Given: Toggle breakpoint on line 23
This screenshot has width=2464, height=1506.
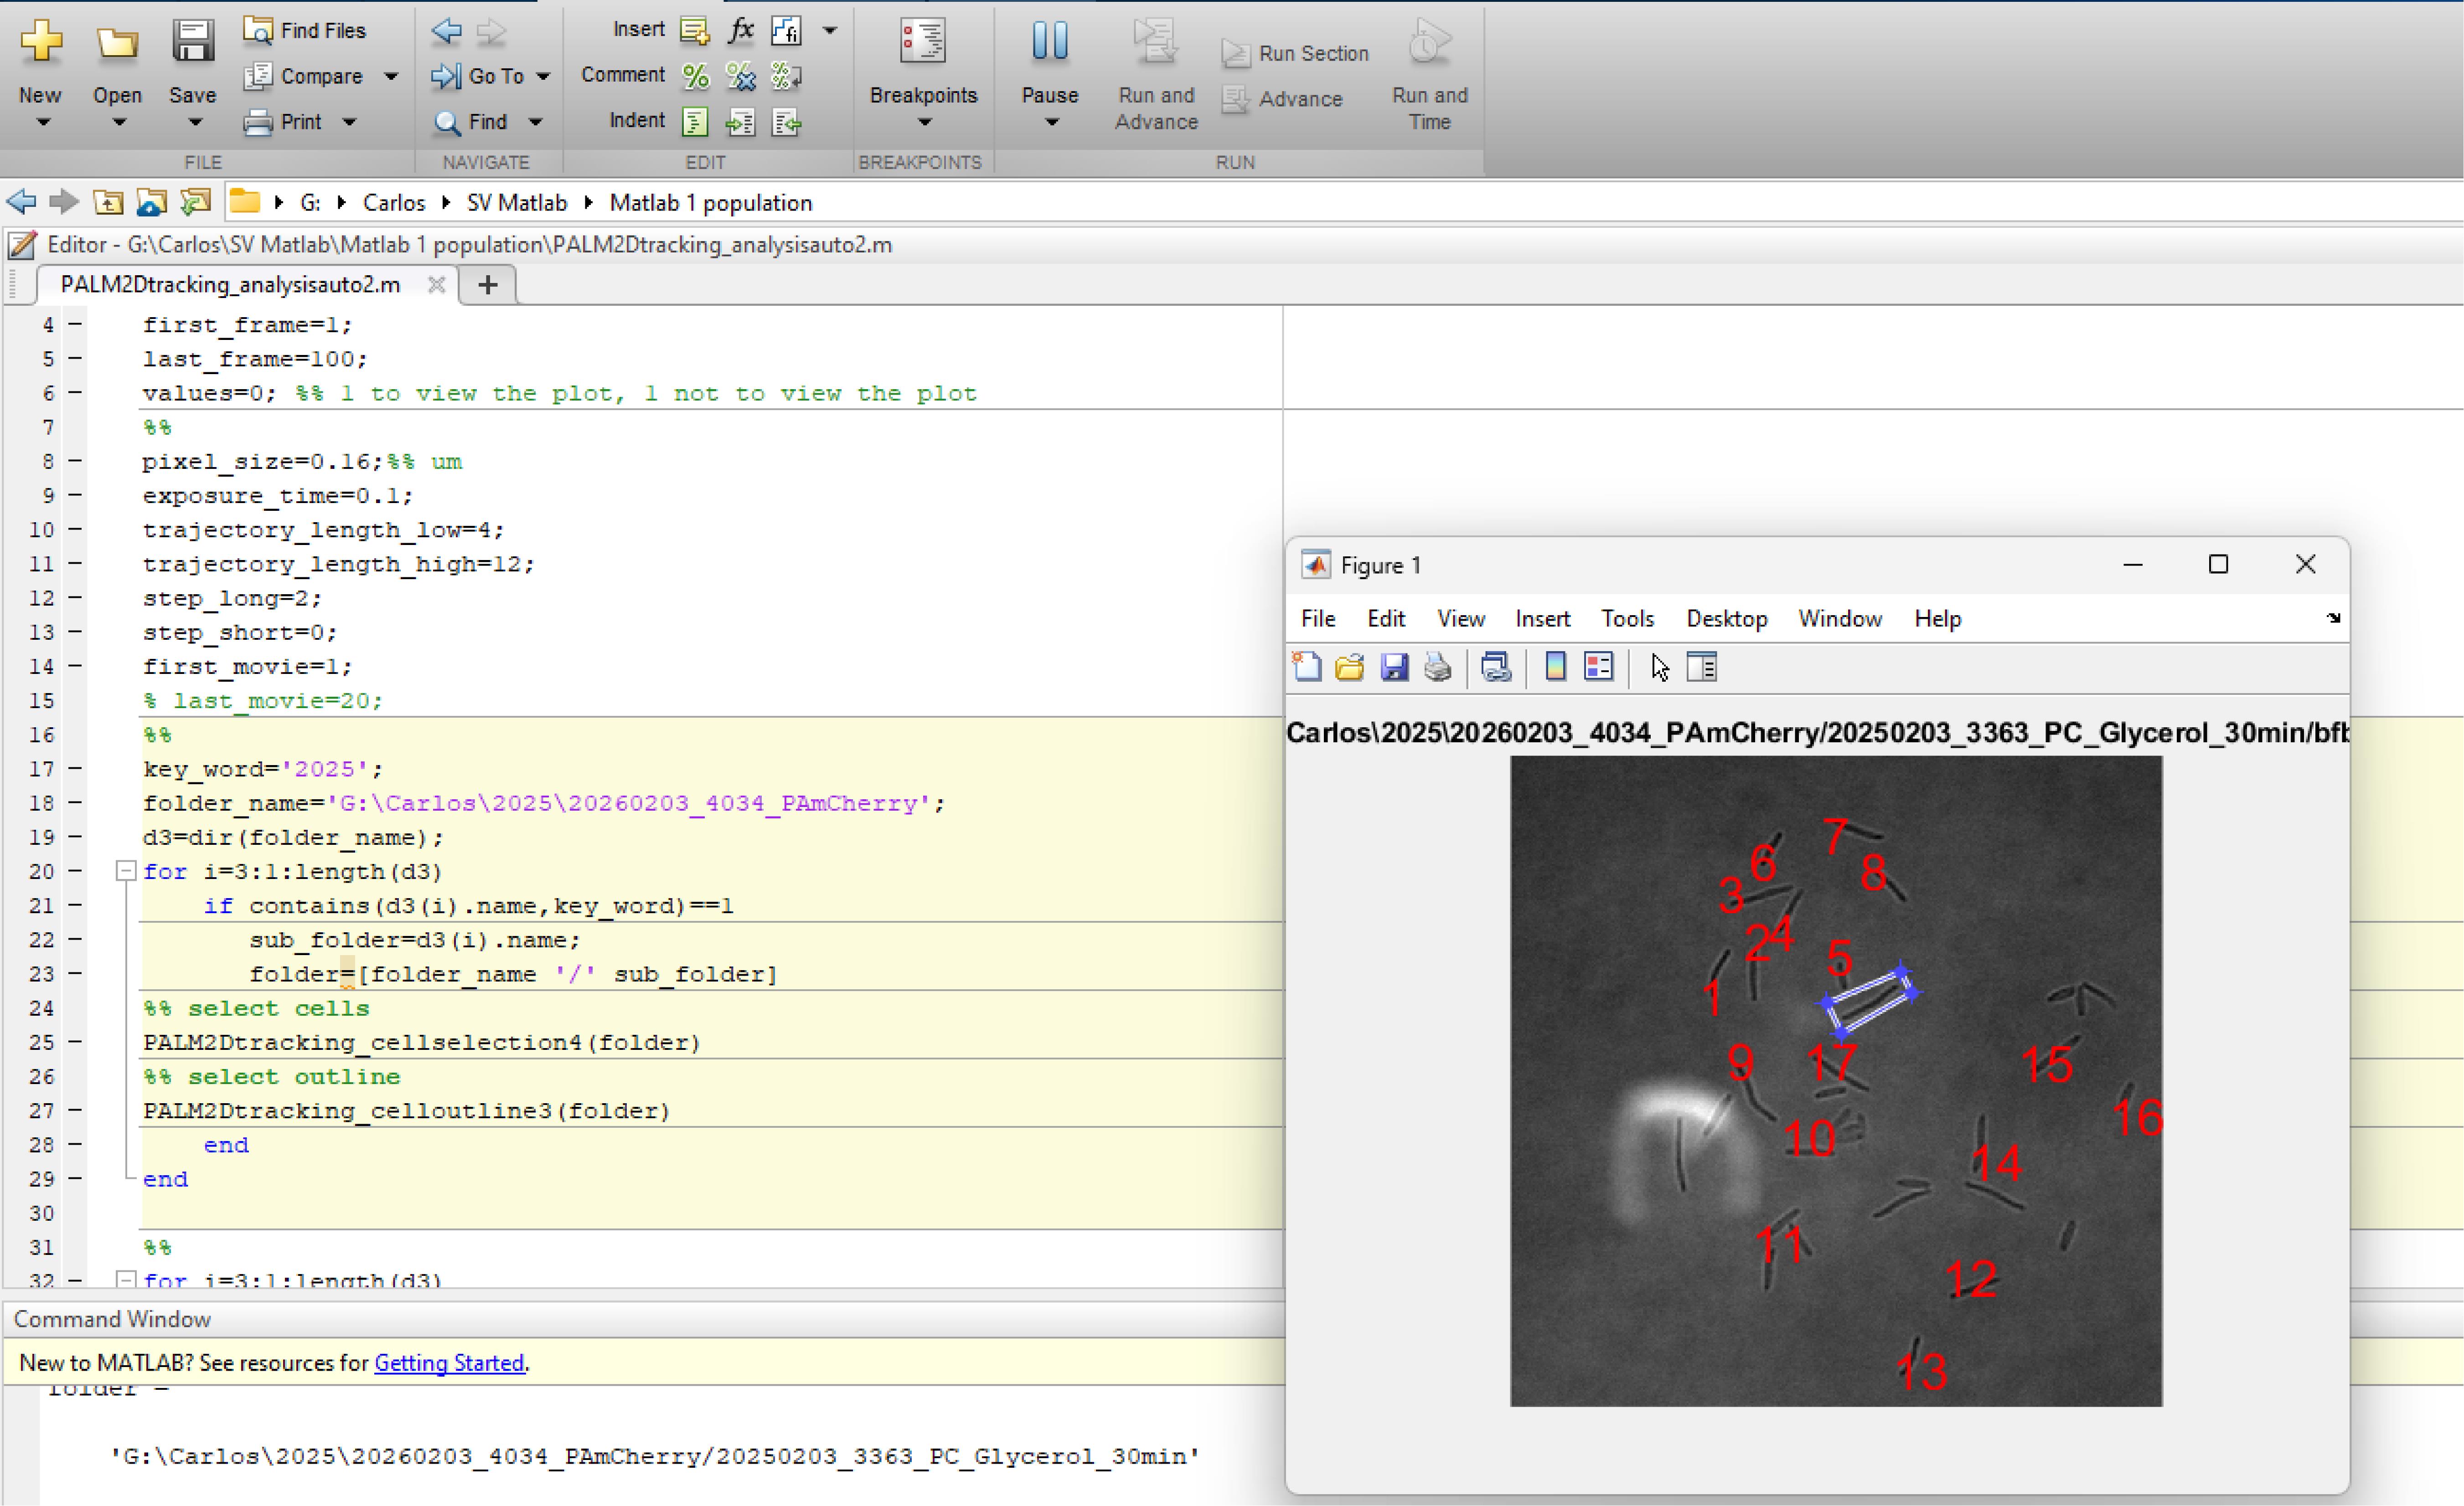Looking at the screenshot, I should pos(75,974).
